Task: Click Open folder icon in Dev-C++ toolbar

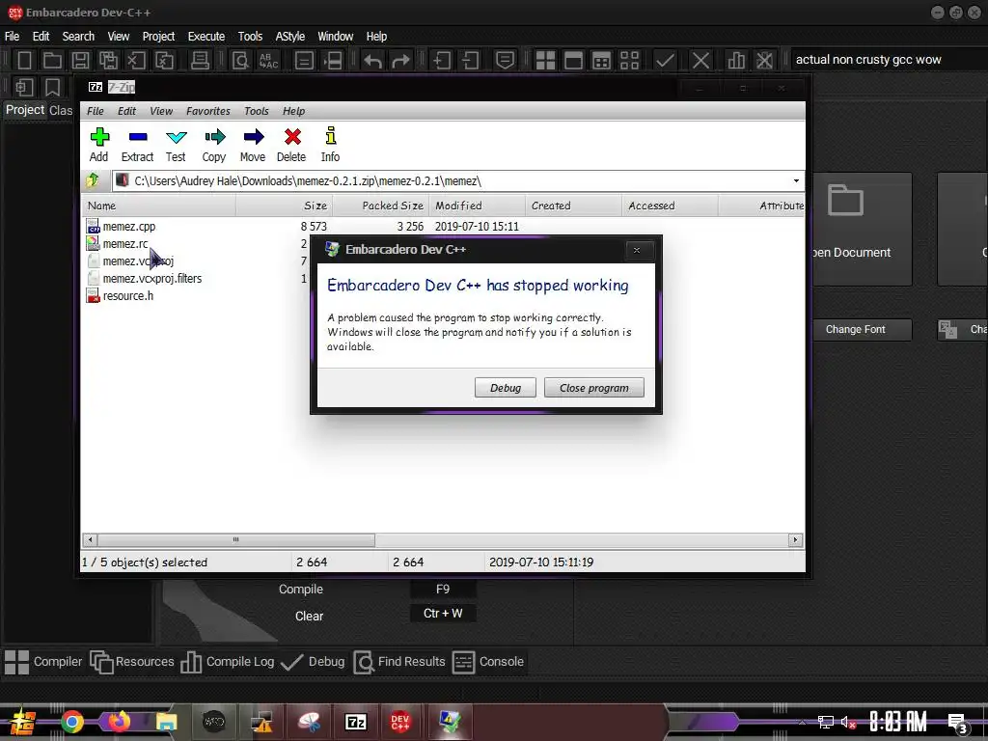Action: 52,61
